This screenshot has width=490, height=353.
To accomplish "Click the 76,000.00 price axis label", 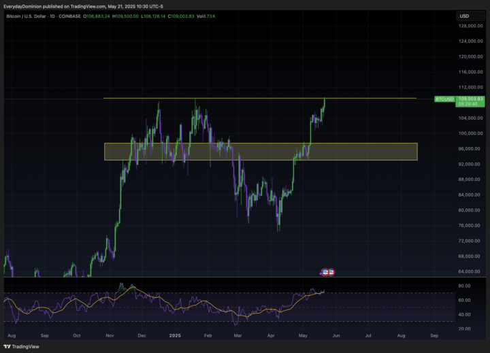I will pyautogui.click(x=469, y=226).
